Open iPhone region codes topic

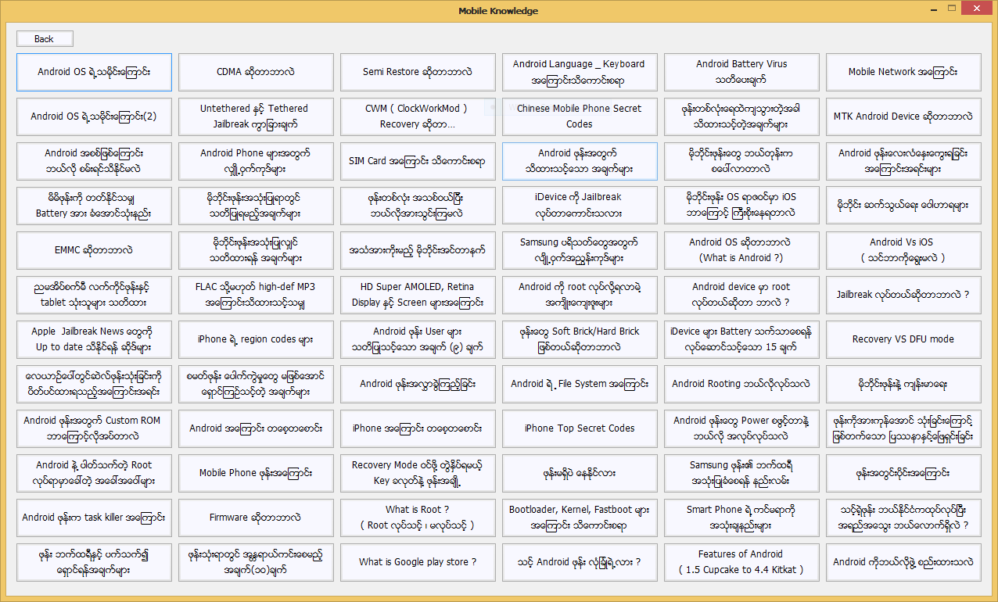pyautogui.click(x=256, y=339)
